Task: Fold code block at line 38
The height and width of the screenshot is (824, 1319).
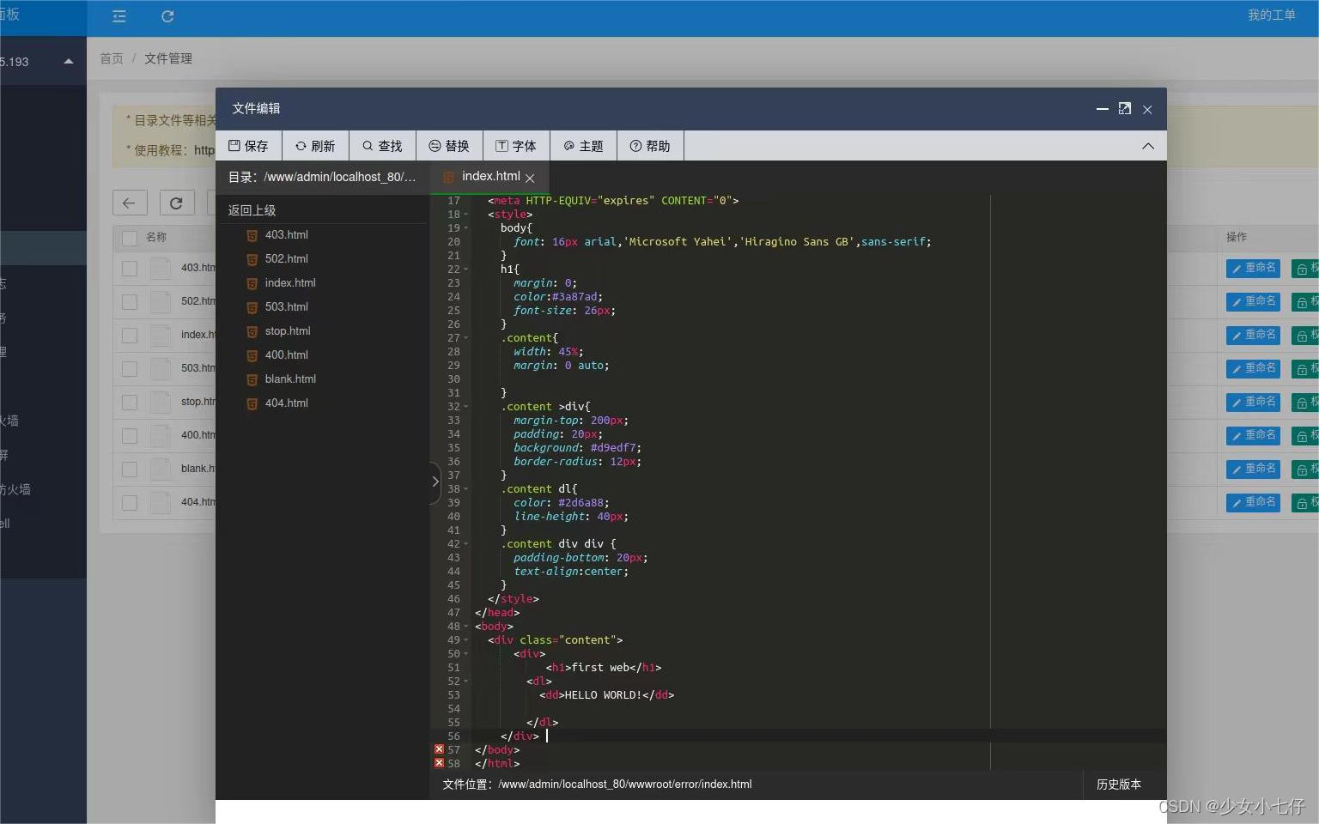Action: click(465, 489)
